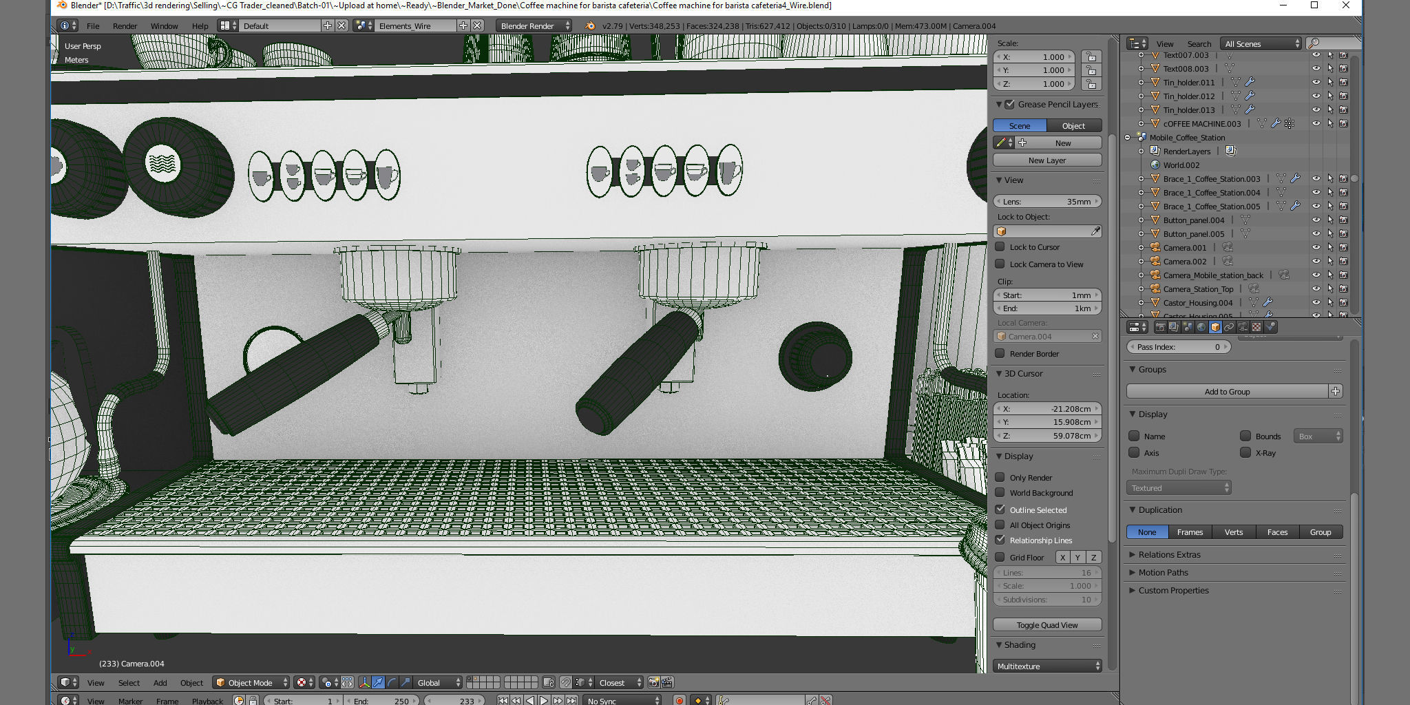This screenshot has height=705, width=1410.
Task: Click the Toggle Quad View button
Action: [x=1047, y=624]
